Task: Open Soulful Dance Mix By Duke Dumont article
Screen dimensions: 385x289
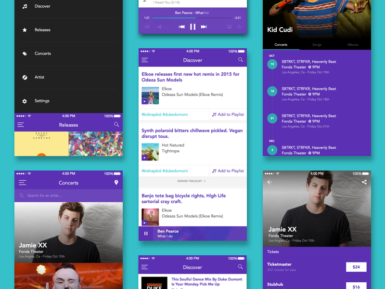Action: pos(207,282)
